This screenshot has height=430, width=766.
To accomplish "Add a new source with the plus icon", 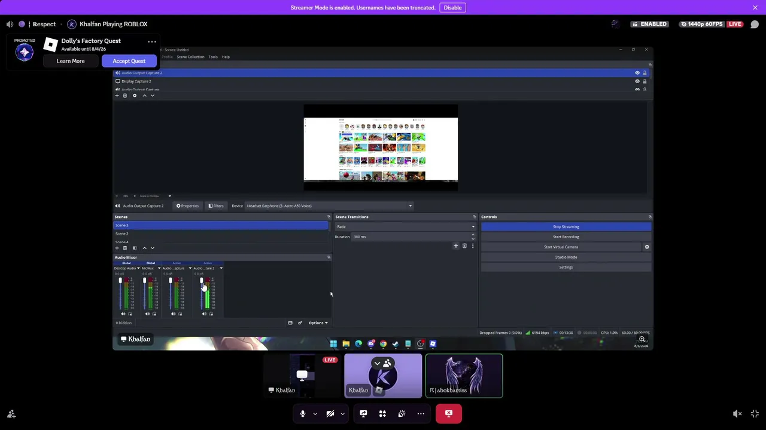I will click(117, 96).
